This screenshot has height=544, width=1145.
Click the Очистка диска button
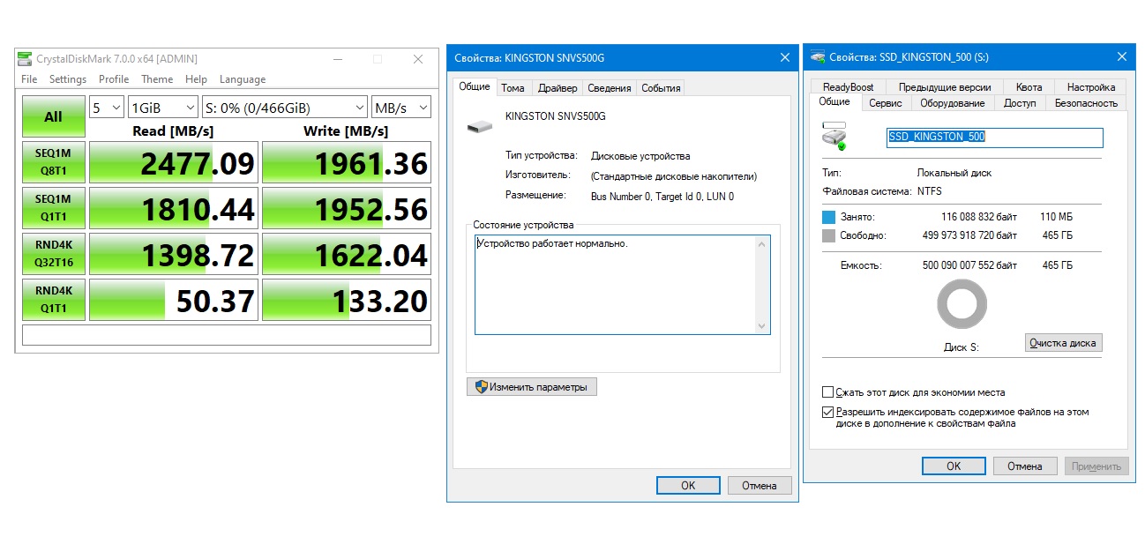(x=1064, y=343)
